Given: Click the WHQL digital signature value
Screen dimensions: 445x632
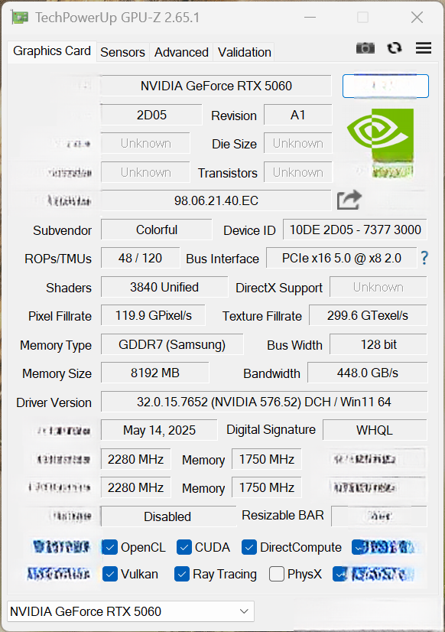Looking at the screenshot, I should (x=375, y=430).
